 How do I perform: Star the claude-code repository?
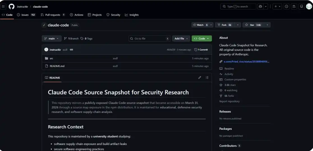tap(253, 25)
